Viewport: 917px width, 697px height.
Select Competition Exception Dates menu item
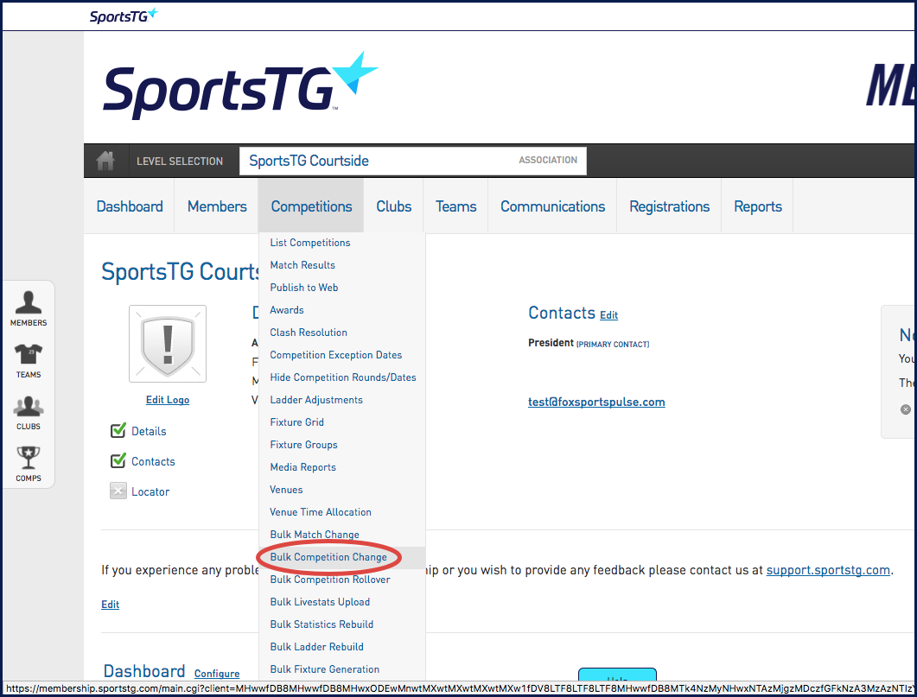[335, 355]
